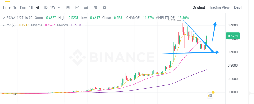Expand the more time intervals dropdown arrow
Screen dimensions: 254x104
click(59, 7)
